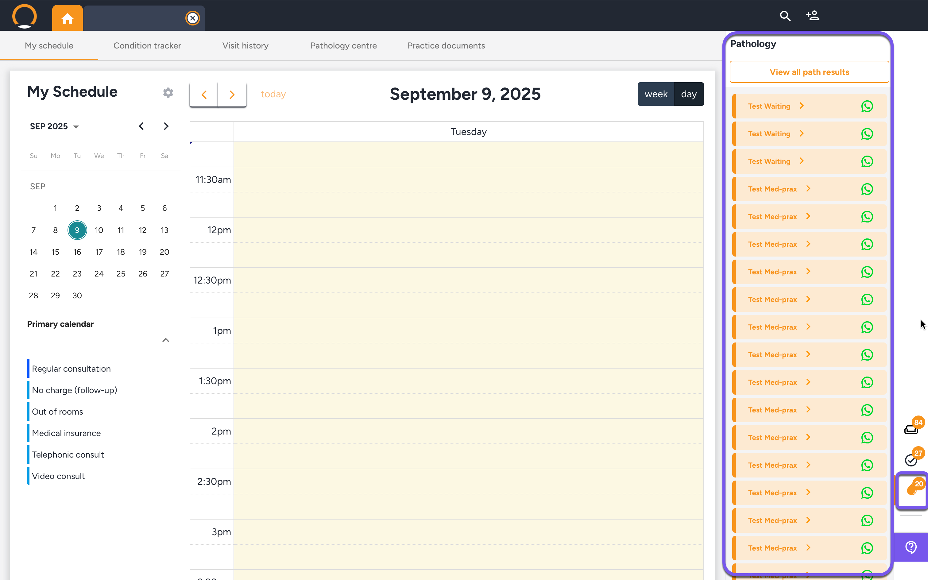Expand the first Test Waiting pathology entry
This screenshot has width=928, height=580.
(802, 106)
